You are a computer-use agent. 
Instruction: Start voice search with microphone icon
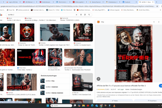pyautogui.click(x=81, y=15)
